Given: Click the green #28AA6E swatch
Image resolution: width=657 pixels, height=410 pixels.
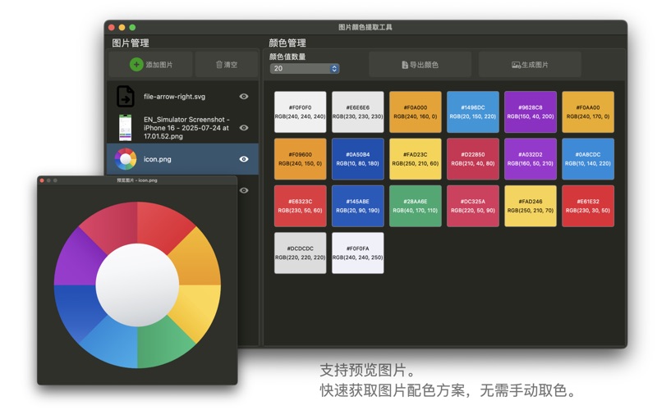Looking at the screenshot, I should click(x=415, y=206).
